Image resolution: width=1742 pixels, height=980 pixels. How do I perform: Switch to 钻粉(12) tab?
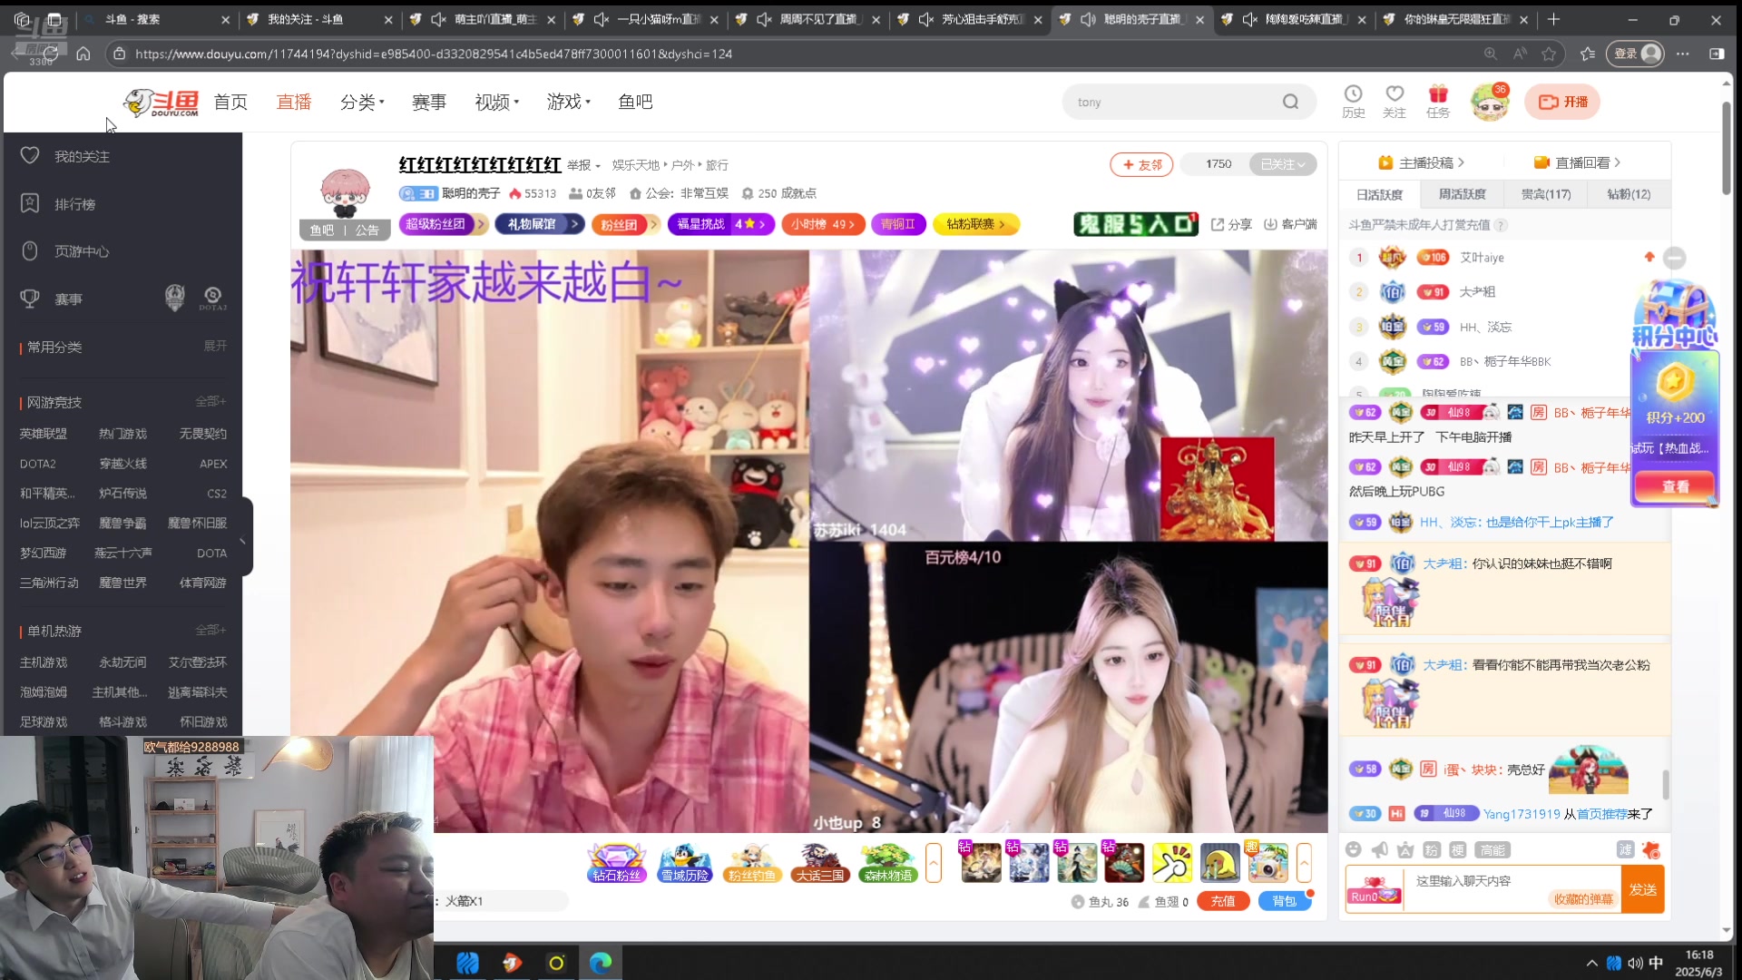(x=1629, y=194)
